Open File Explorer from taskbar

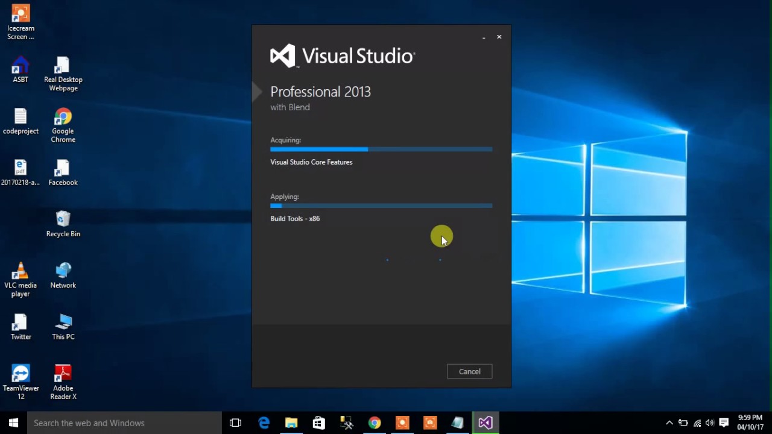tap(291, 423)
